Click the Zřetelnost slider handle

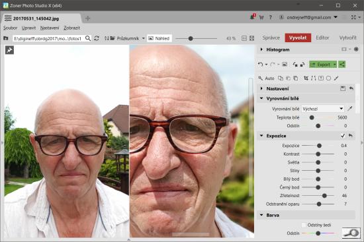coord(324,196)
